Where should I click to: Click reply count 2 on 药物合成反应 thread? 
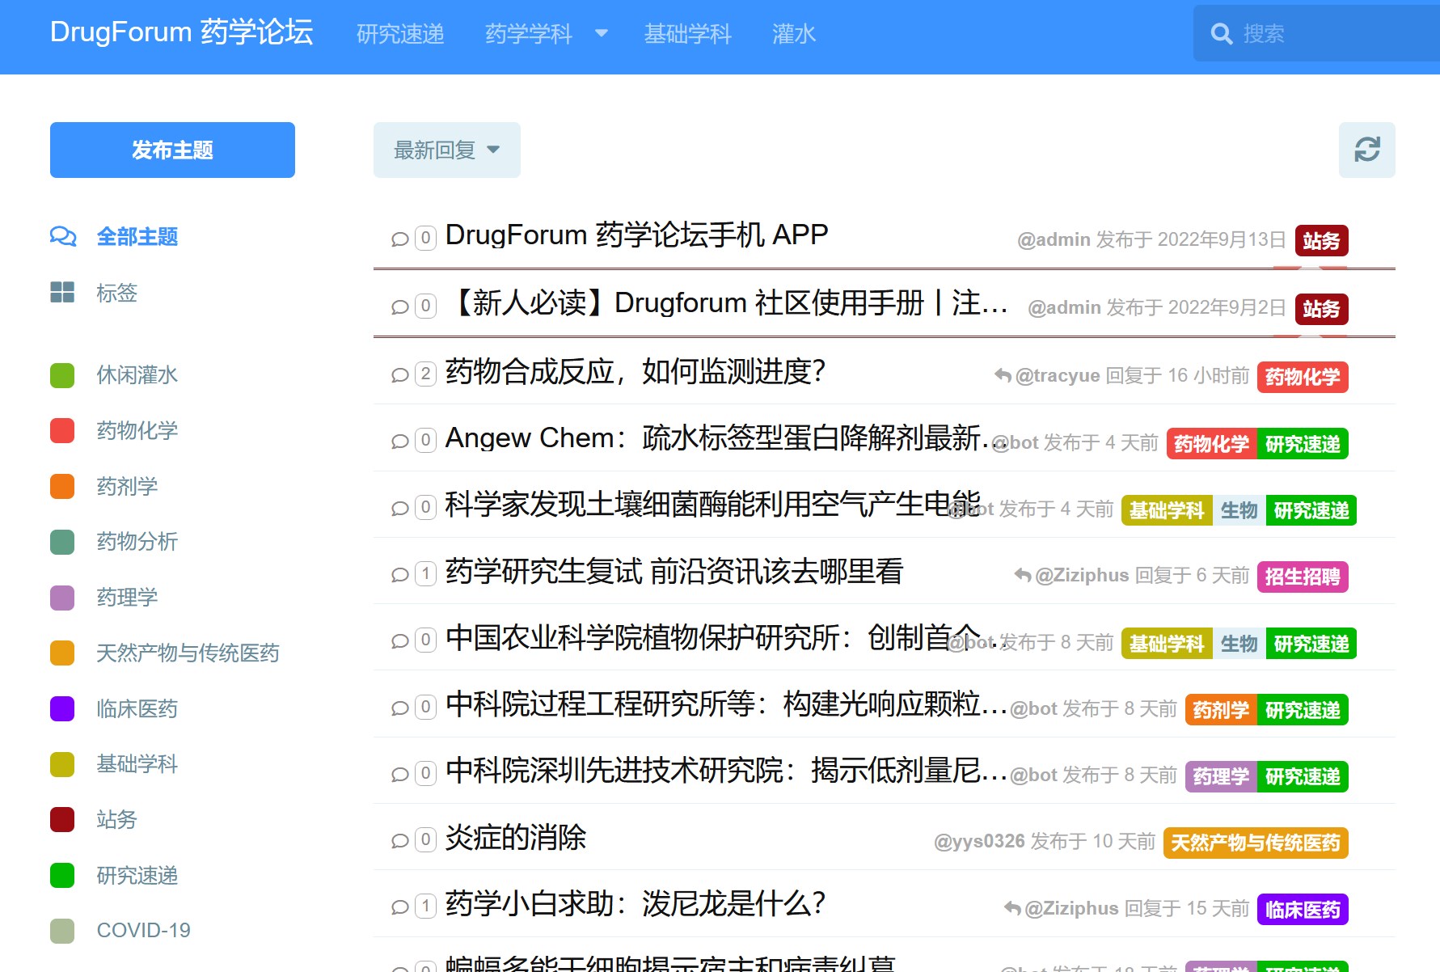[425, 374]
